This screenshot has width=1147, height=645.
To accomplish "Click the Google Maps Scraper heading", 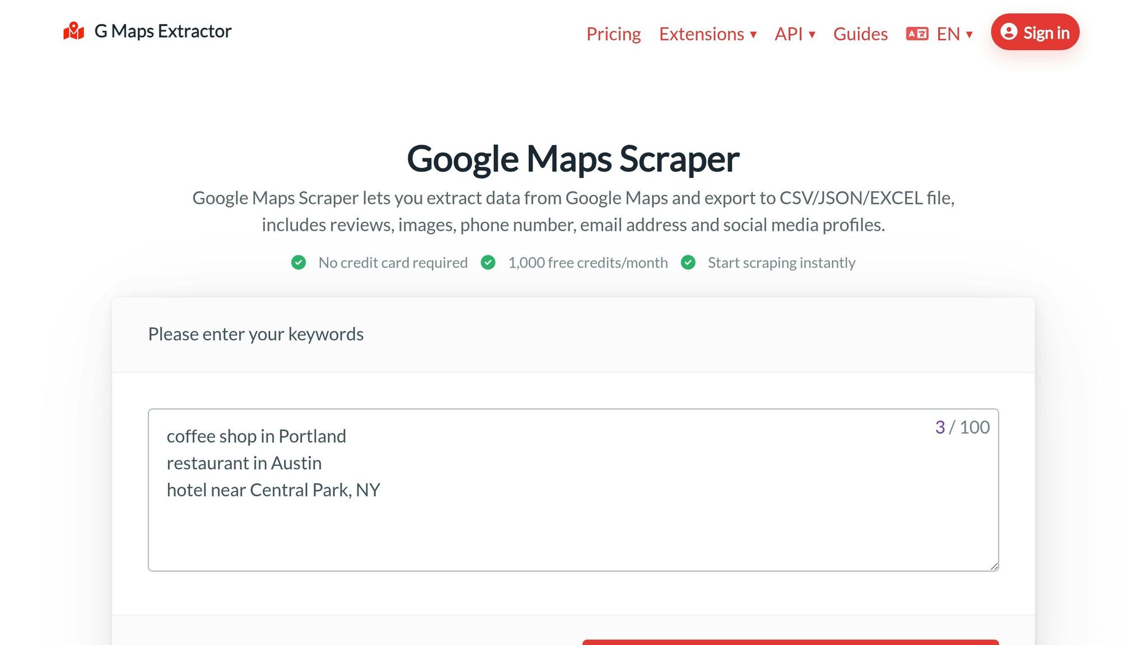I will [573, 159].
